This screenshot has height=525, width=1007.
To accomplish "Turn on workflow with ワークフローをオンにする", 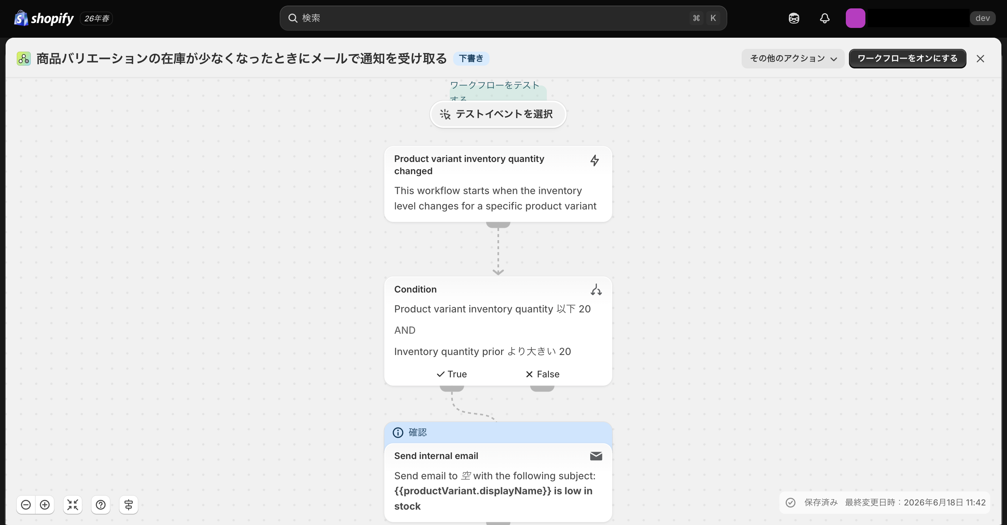I will 907,59.
